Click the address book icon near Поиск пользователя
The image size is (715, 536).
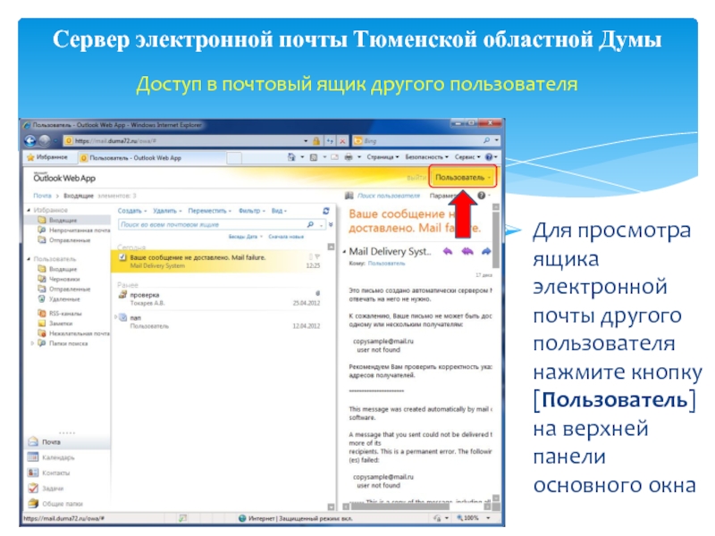pos(349,196)
